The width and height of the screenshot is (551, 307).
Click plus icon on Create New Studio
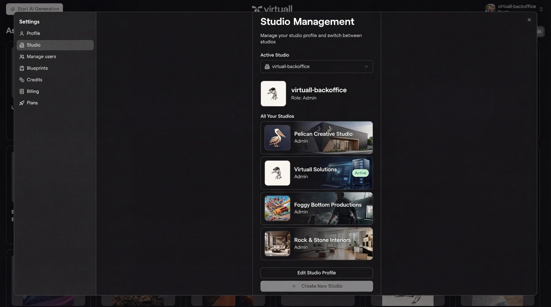click(x=294, y=286)
